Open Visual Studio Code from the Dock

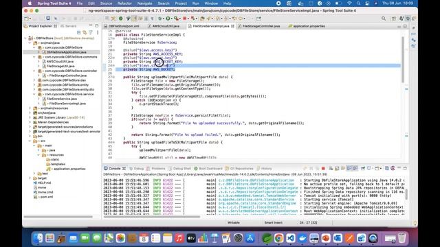(x=291, y=238)
